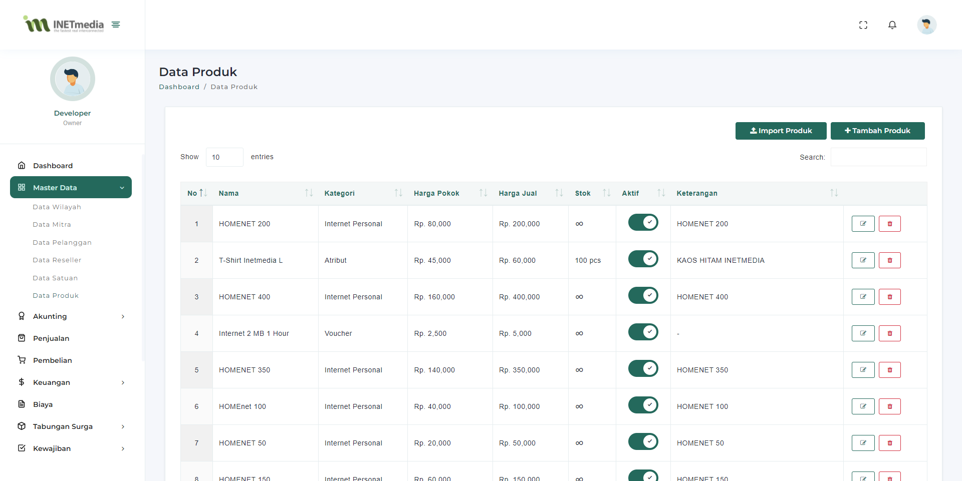Click the Tambah Produk button
This screenshot has height=481, width=962.
tap(877, 131)
